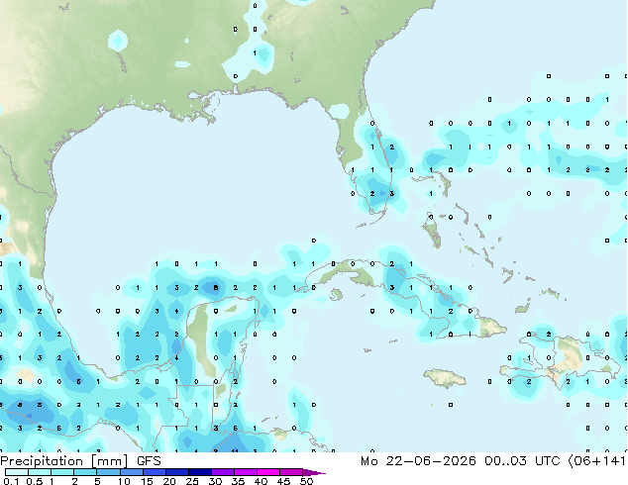Click the '10' legend scale label
This screenshot has width=628, height=485.
pos(124,481)
